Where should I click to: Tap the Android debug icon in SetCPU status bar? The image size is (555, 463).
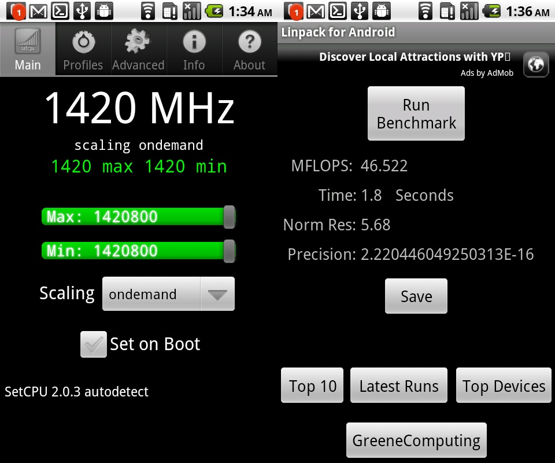coord(104,12)
